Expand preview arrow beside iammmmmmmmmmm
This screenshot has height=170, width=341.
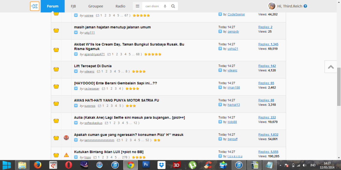click(76, 140)
